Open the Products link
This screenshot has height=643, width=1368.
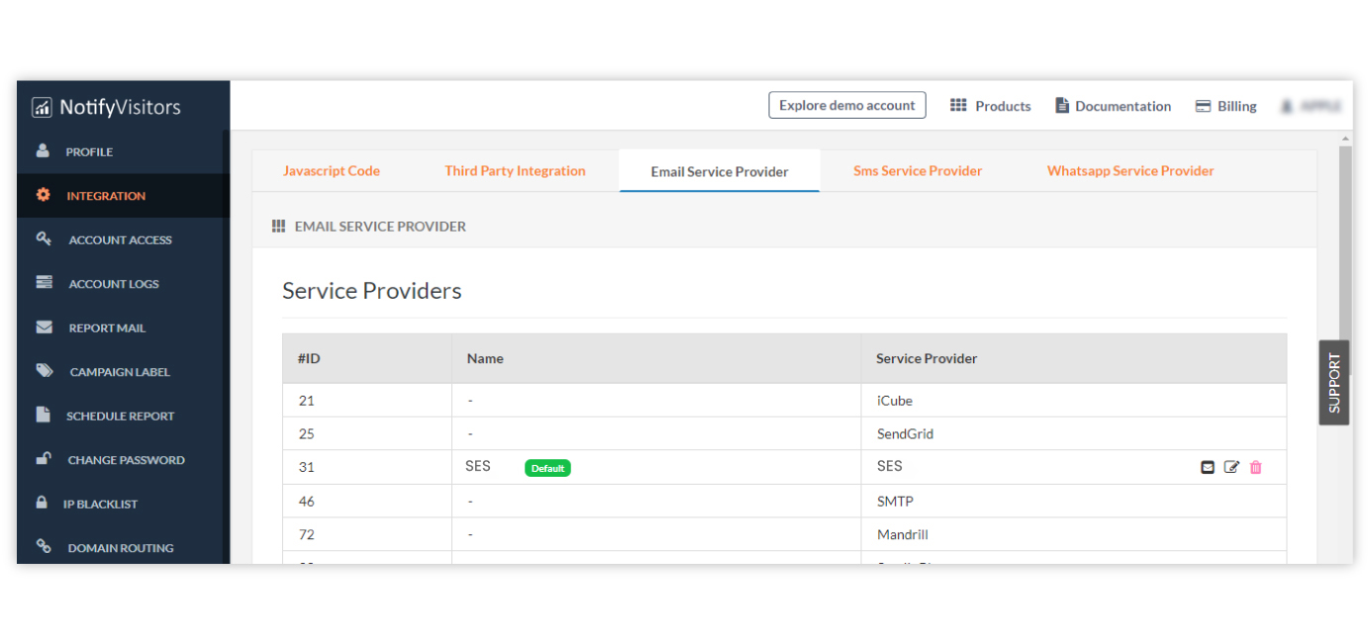[1003, 106]
